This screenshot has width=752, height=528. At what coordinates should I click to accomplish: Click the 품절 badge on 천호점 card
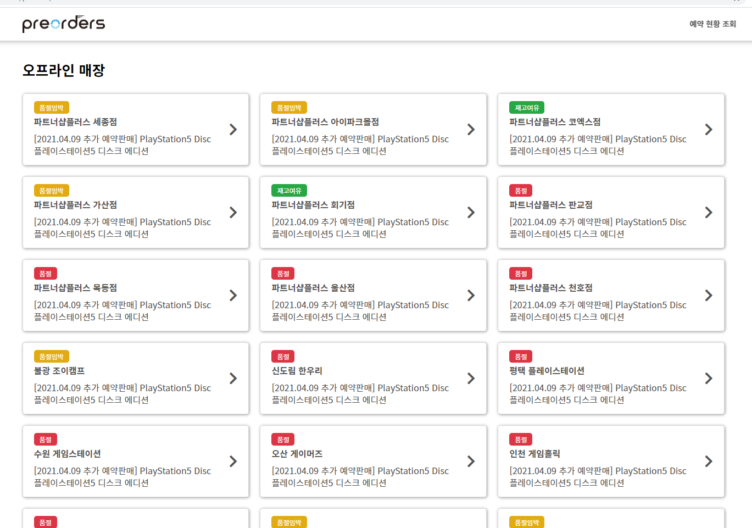(x=521, y=274)
